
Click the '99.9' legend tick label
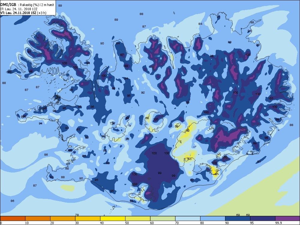point(278,223)
